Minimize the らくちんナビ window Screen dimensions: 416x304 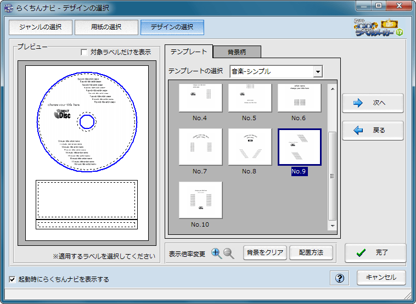point(364,6)
